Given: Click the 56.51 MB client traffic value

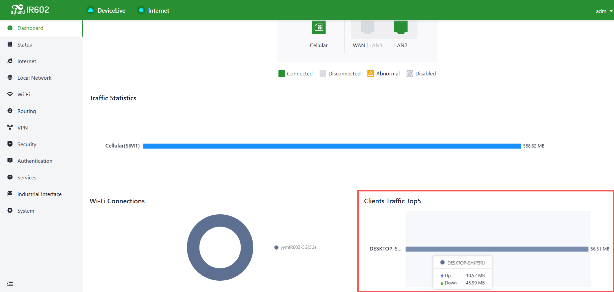Looking at the screenshot, I should 600,249.
